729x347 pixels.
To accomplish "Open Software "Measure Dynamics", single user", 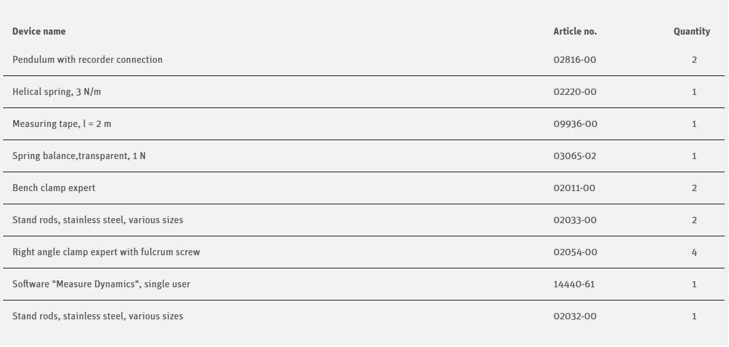I will click(101, 284).
